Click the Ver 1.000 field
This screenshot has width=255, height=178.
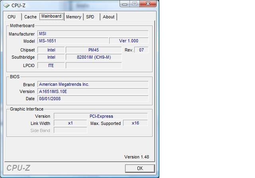(x=129, y=41)
